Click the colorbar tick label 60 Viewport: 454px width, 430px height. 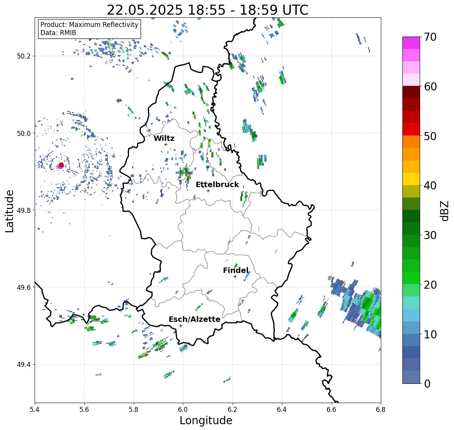tap(430, 87)
